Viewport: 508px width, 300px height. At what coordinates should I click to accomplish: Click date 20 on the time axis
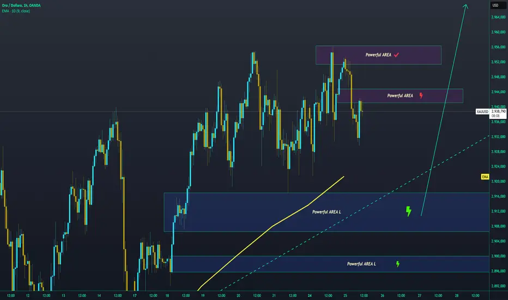[238, 296]
